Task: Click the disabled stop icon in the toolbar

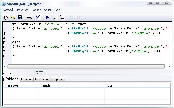Action: [79, 17]
